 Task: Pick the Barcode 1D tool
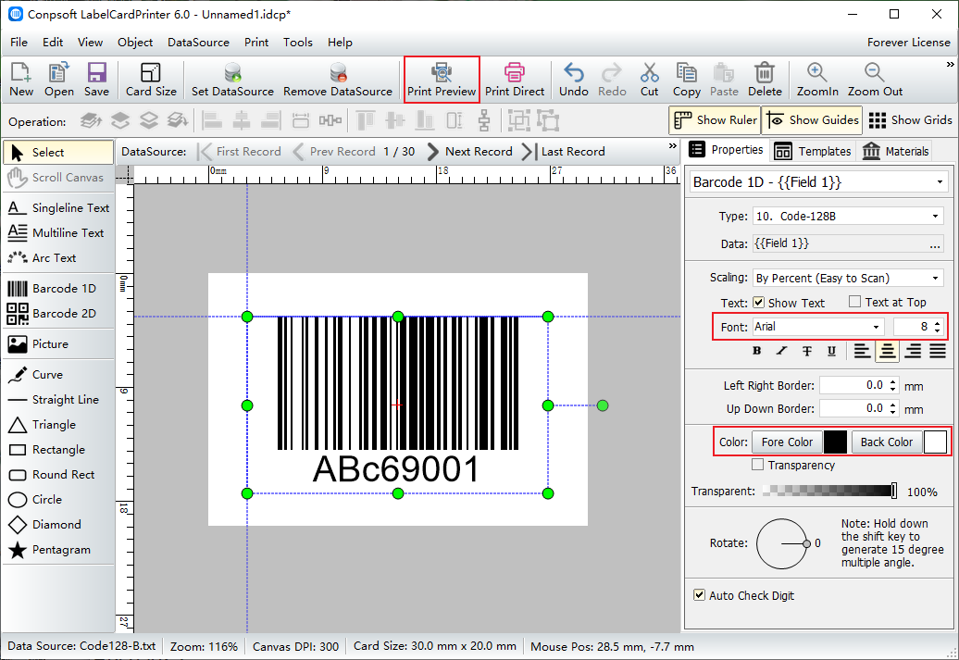pyautogui.click(x=58, y=288)
